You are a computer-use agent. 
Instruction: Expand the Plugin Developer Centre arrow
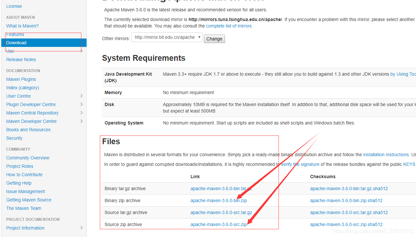tap(81, 104)
